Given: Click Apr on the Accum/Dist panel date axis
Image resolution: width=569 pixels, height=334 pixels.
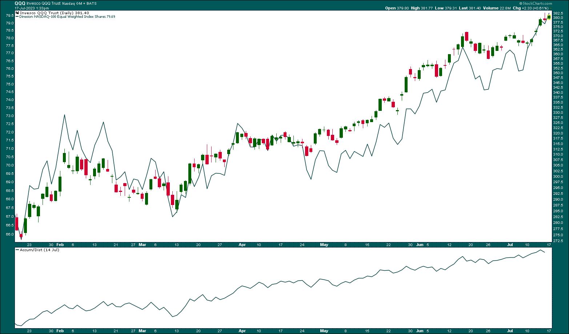Looking at the screenshot, I should pyautogui.click(x=242, y=331).
